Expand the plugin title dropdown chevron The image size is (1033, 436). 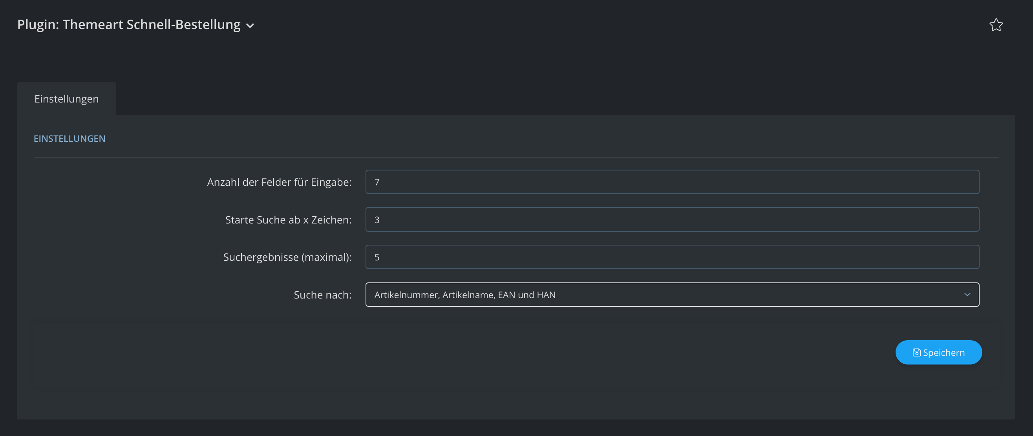click(x=250, y=26)
